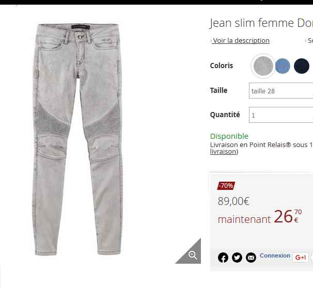Click the G+1 Google Plus button

coord(301,258)
